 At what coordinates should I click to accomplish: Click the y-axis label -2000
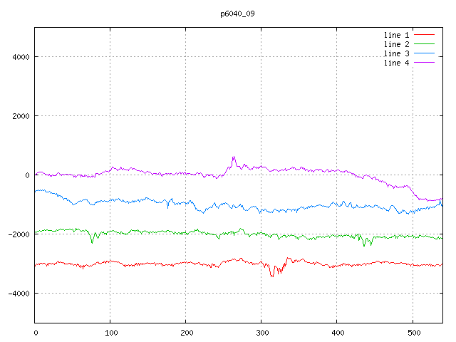19,234
